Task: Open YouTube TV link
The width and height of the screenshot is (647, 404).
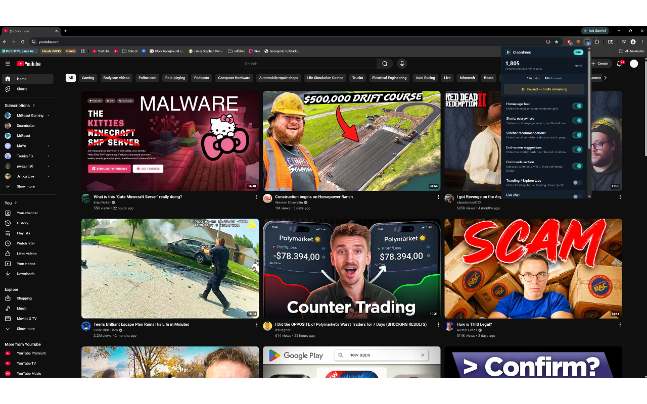Action: [26, 363]
